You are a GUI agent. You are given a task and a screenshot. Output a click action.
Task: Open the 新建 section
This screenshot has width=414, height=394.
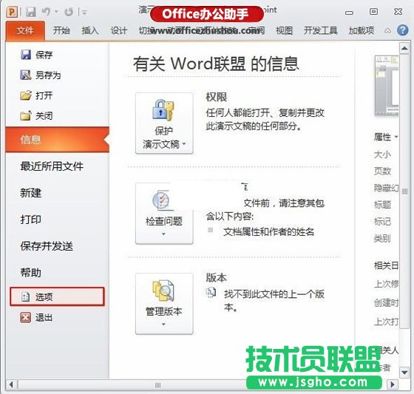coord(30,193)
